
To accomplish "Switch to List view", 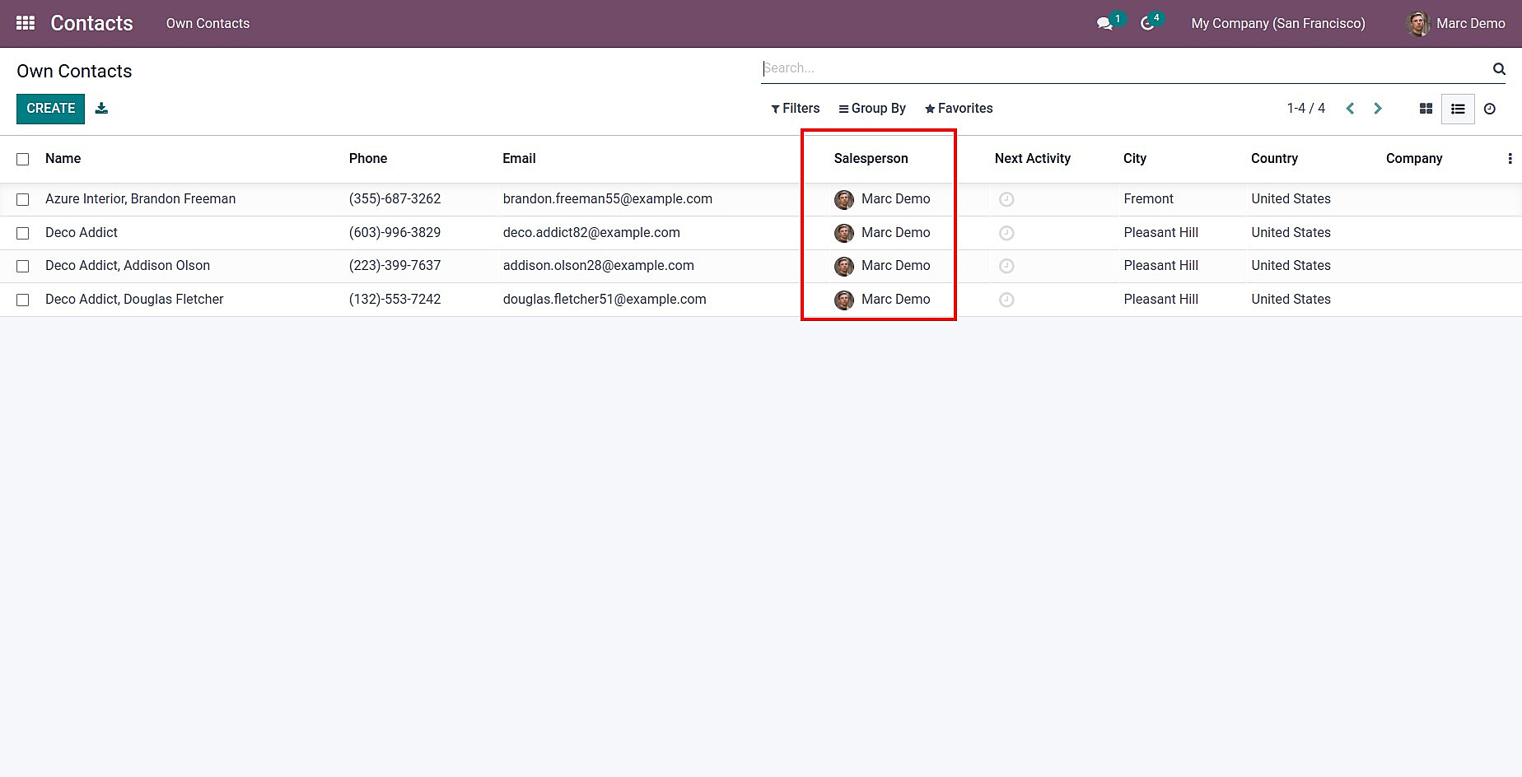I will [x=1458, y=109].
